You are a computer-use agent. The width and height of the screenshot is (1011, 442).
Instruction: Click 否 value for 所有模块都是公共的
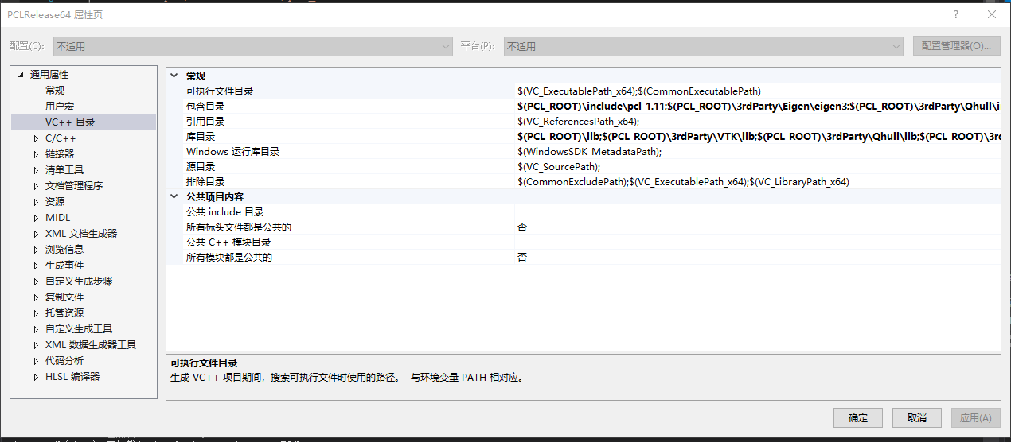(757, 258)
